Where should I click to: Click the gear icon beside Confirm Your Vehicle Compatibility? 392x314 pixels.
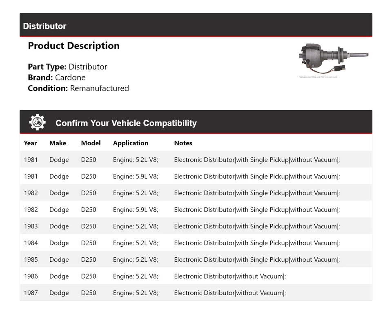click(37, 122)
